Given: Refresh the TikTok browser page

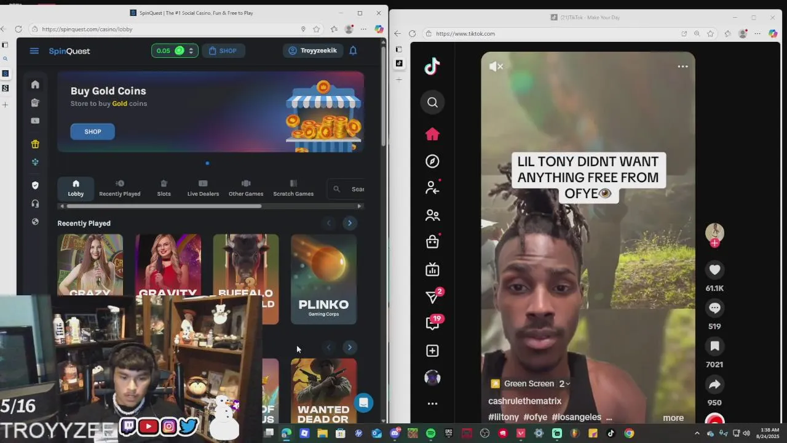Looking at the screenshot, I should click(412, 34).
